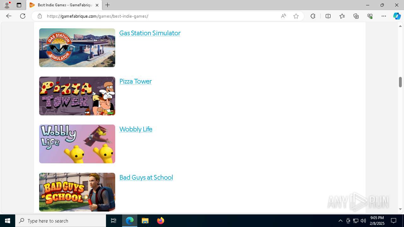Open Settings and more menu
404x227 pixels.
[384, 16]
